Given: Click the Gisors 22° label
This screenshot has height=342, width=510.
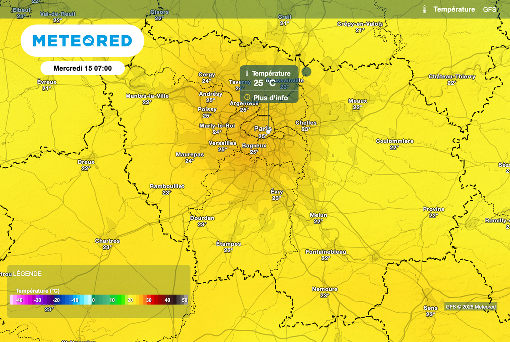Looking at the screenshot, I should point(159,15).
